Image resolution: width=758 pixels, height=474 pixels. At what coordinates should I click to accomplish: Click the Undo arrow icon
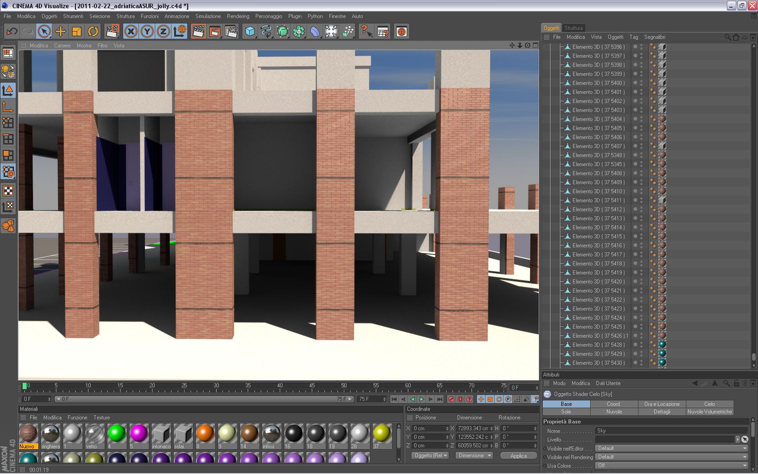click(12, 32)
